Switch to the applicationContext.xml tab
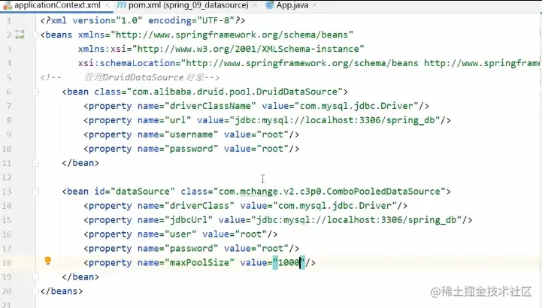Viewport: 542px width, 308px height. 57,5
